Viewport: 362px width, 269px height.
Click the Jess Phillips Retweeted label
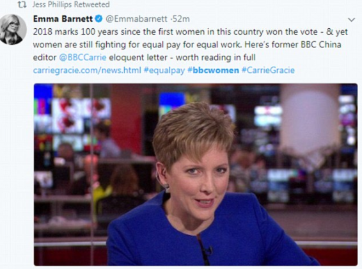pyautogui.click(x=71, y=4)
